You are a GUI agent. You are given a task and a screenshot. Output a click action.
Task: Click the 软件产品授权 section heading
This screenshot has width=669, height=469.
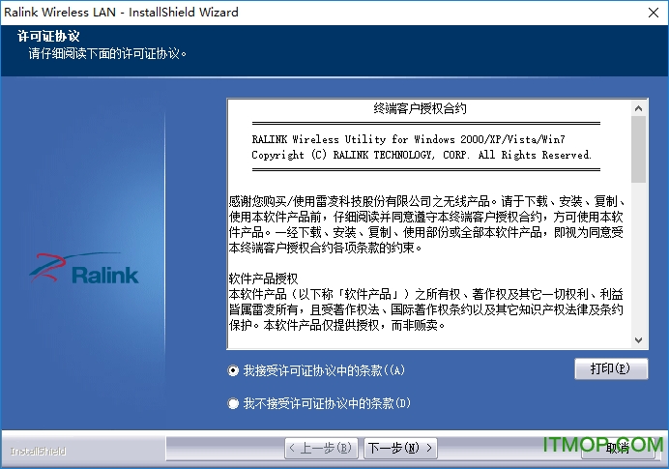tap(263, 279)
